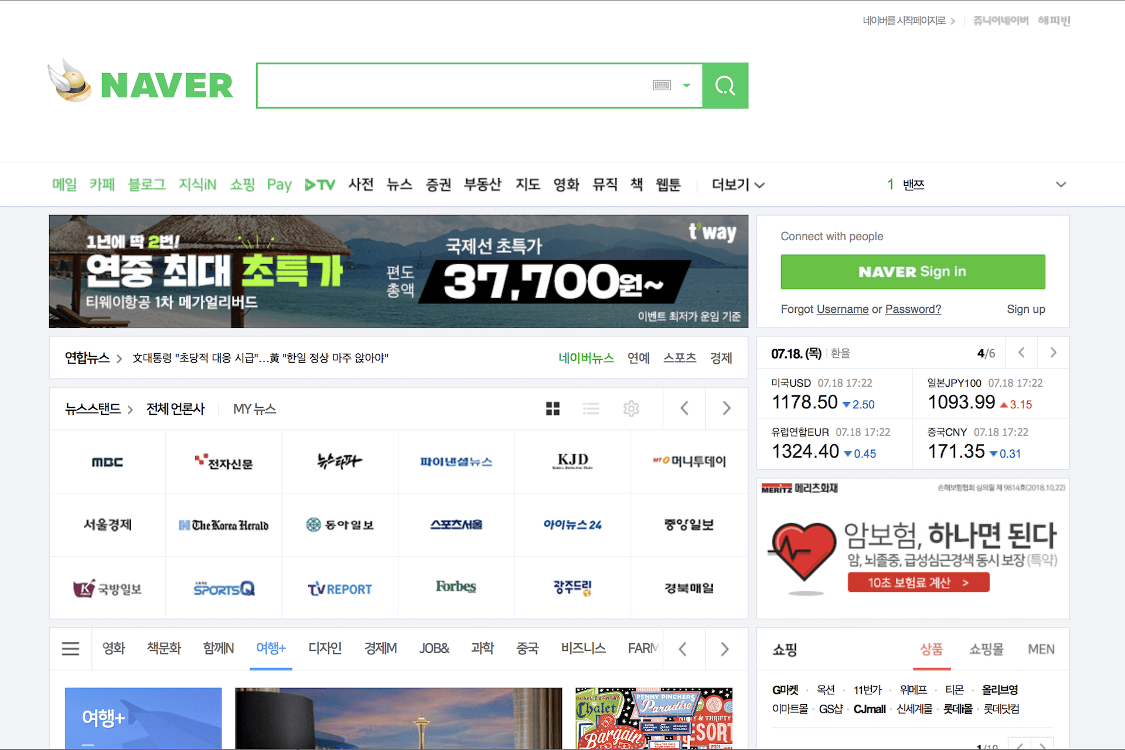Open the 네이버뉴스 link
Screen dimensions: 1125x750
[x=586, y=358]
